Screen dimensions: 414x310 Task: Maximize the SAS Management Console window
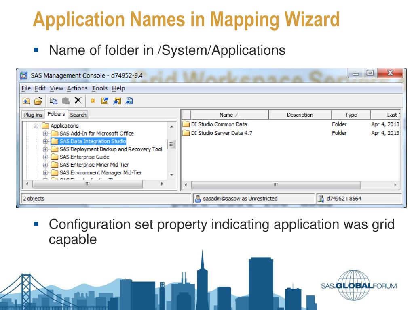click(370, 73)
